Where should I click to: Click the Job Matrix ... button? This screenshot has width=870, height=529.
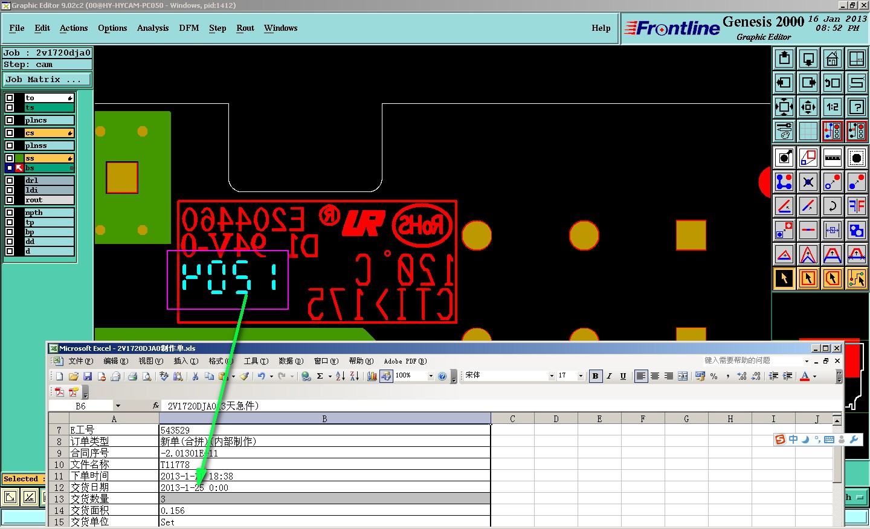coord(47,79)
